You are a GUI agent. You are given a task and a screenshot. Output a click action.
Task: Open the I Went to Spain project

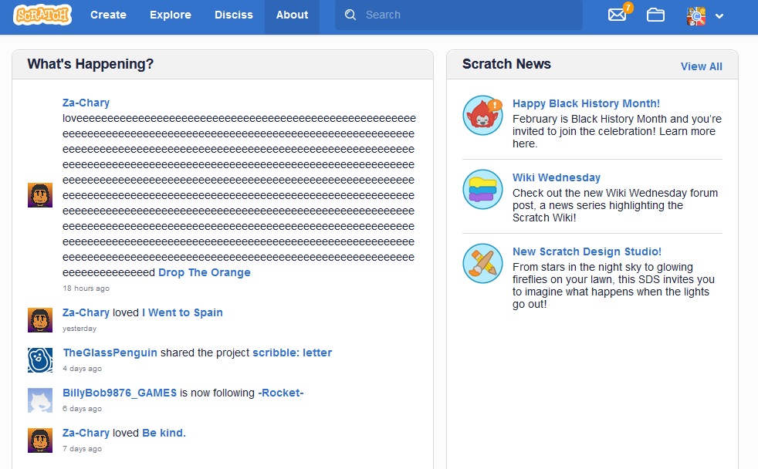pyautogui.click(x=182, y=312)
